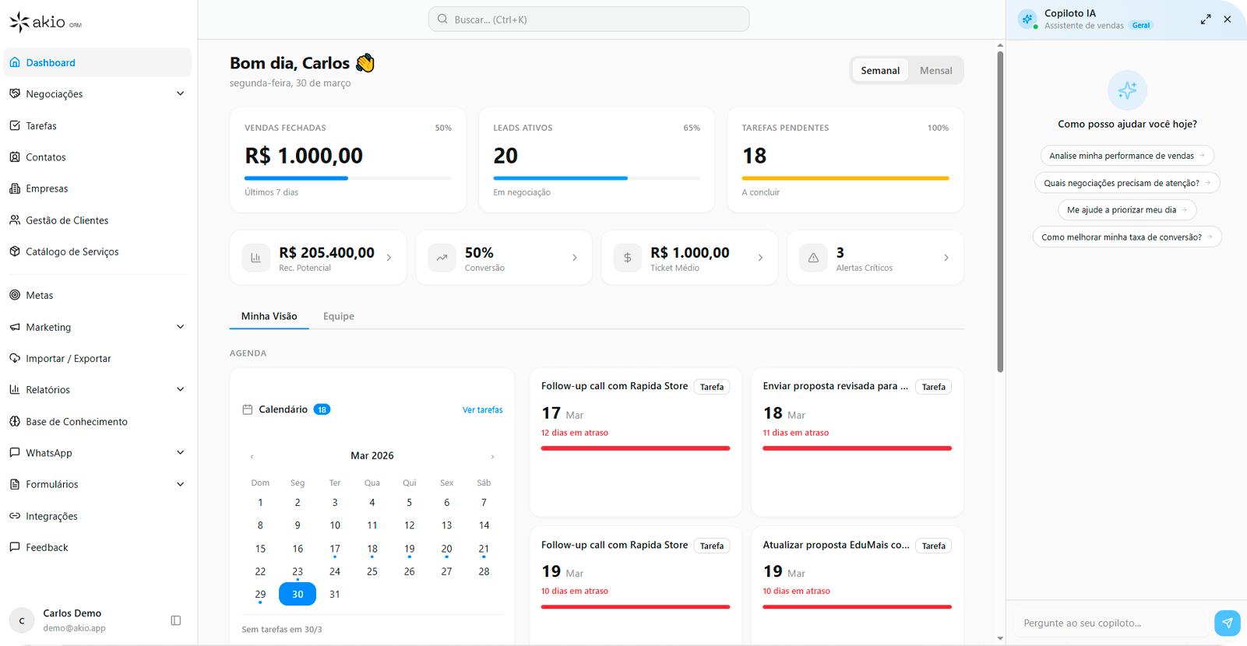Click the Vendas Fechadas progress bar
1247x646 pixels.
[x=347, y=178]
